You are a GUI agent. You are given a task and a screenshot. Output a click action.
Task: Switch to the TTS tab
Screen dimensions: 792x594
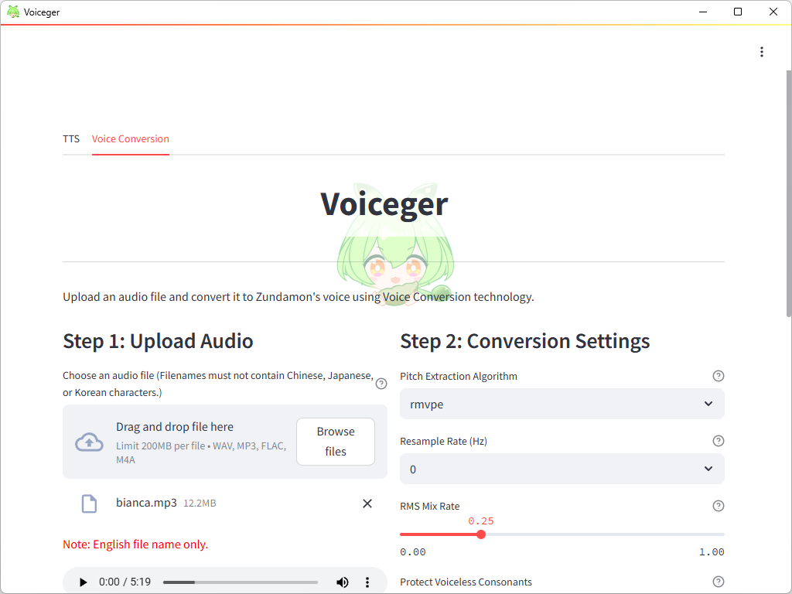(71, 139)
